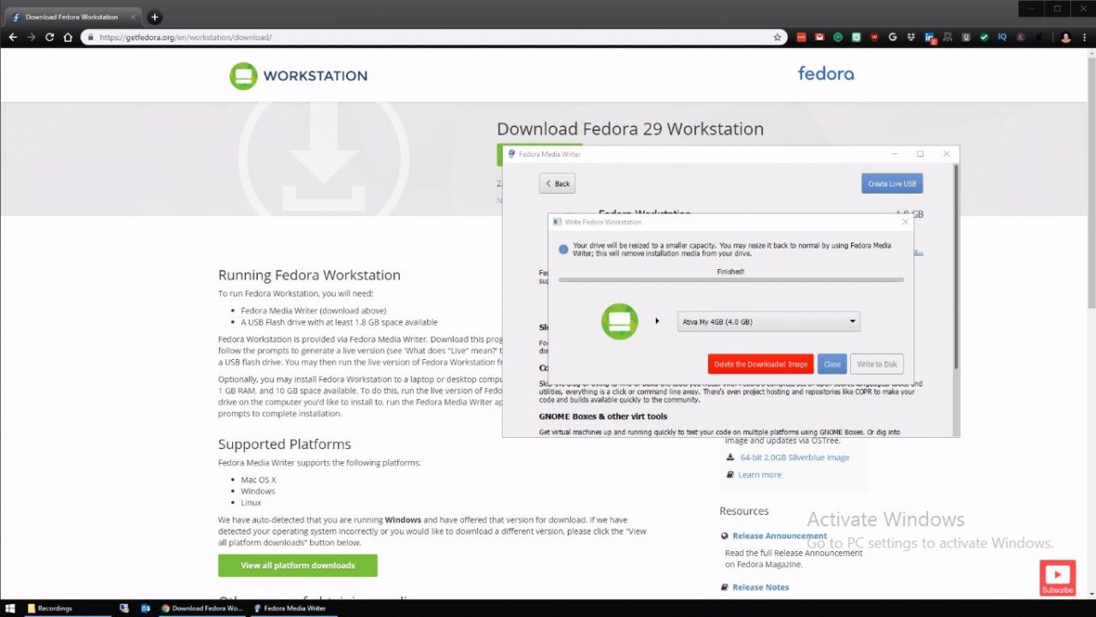Click the green Fedora Workstation icon in dialog
Viewport: 1096px width, 617px height.
point(619,321)
